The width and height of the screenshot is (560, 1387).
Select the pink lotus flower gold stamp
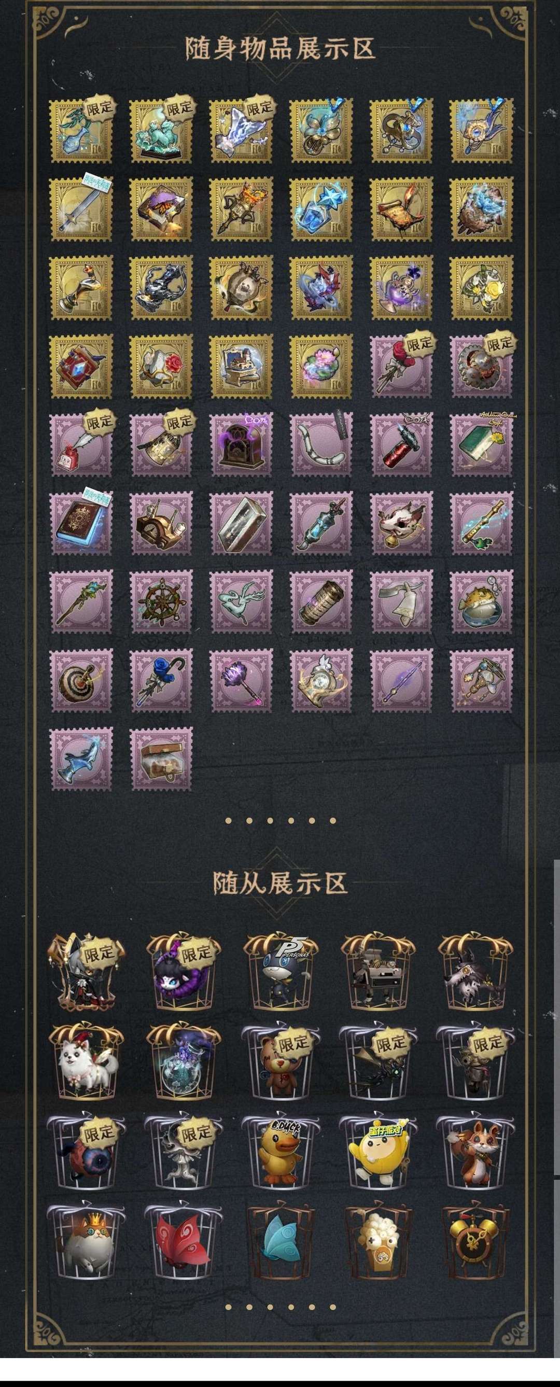coord(321,367)
